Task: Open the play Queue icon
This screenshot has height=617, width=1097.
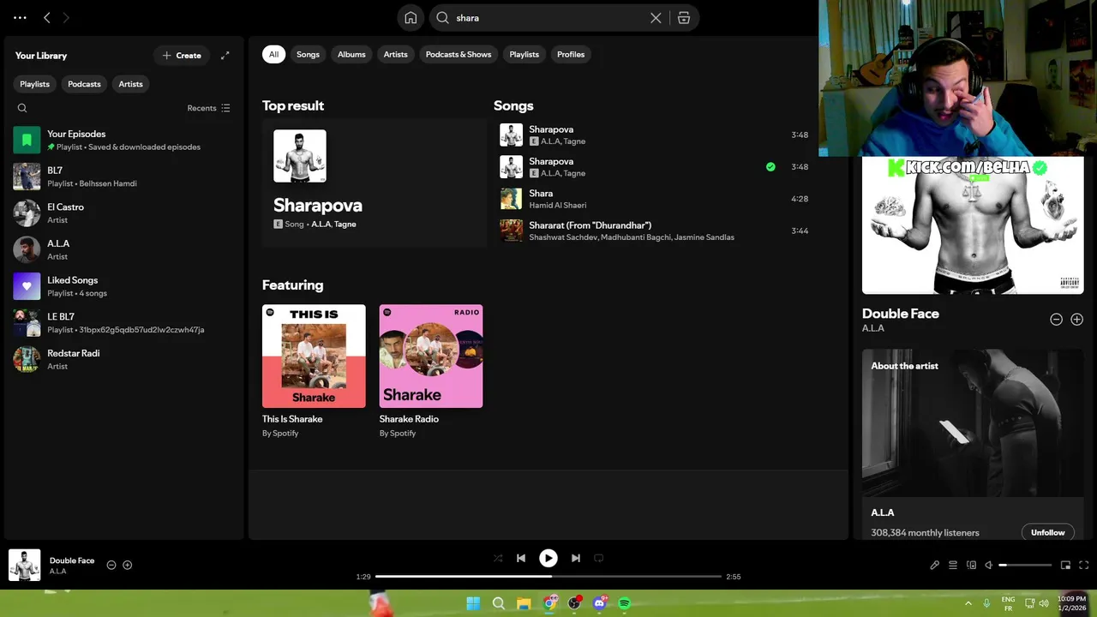Action: (x=953, y=565)
